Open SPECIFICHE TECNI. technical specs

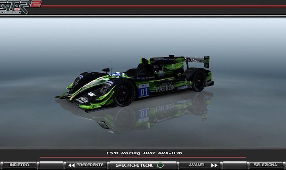point(143,165)
